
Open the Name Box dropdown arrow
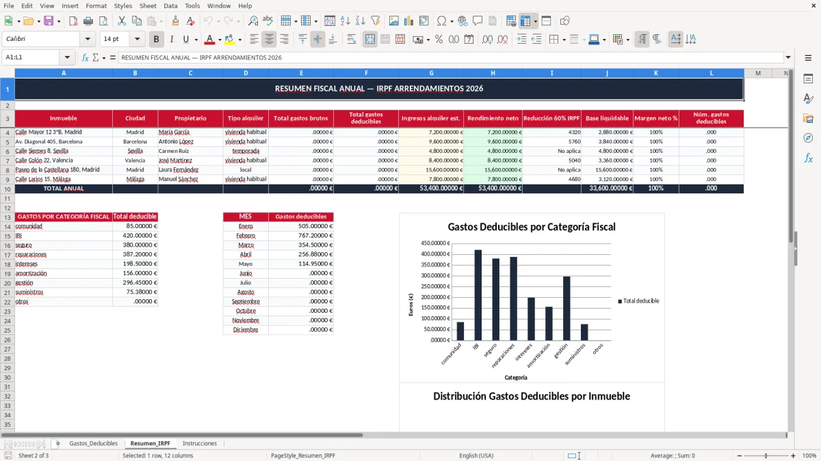67,57
